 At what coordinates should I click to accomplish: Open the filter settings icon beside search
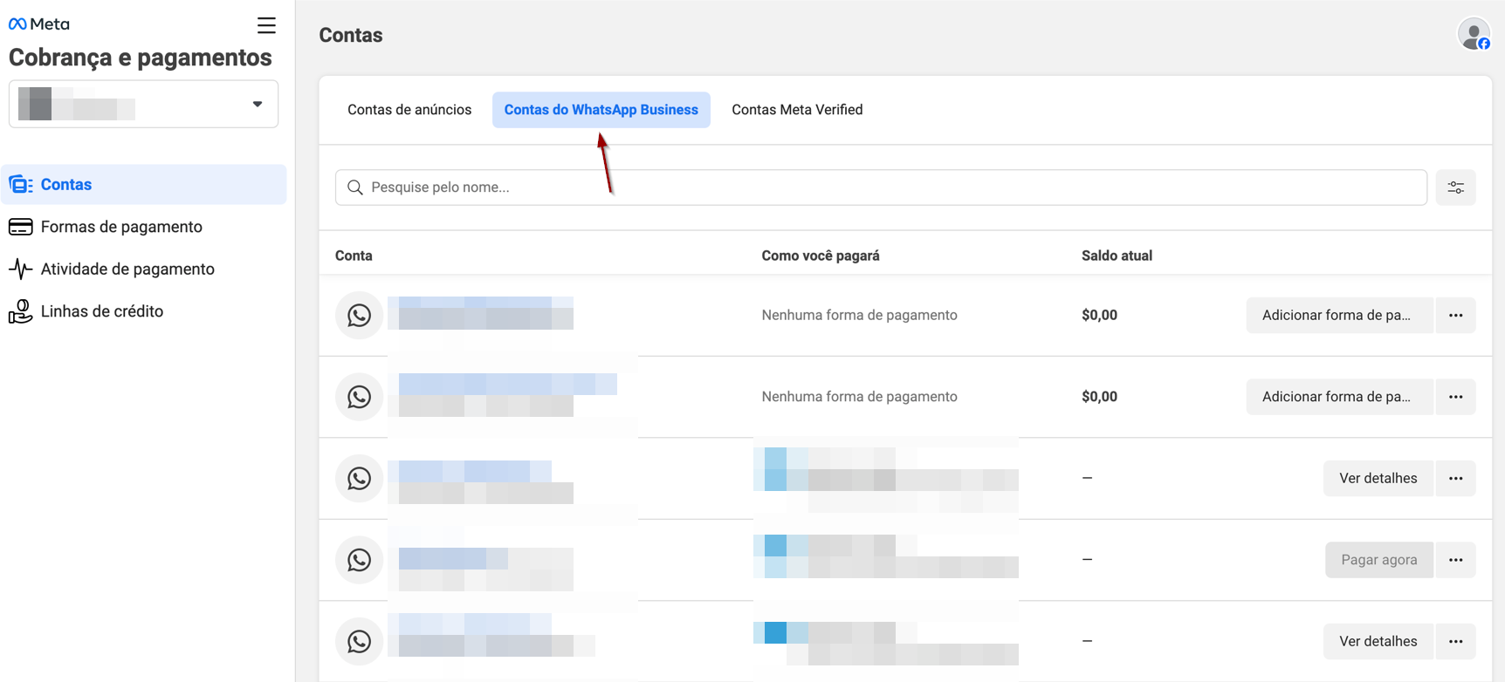pos(1455,188)
